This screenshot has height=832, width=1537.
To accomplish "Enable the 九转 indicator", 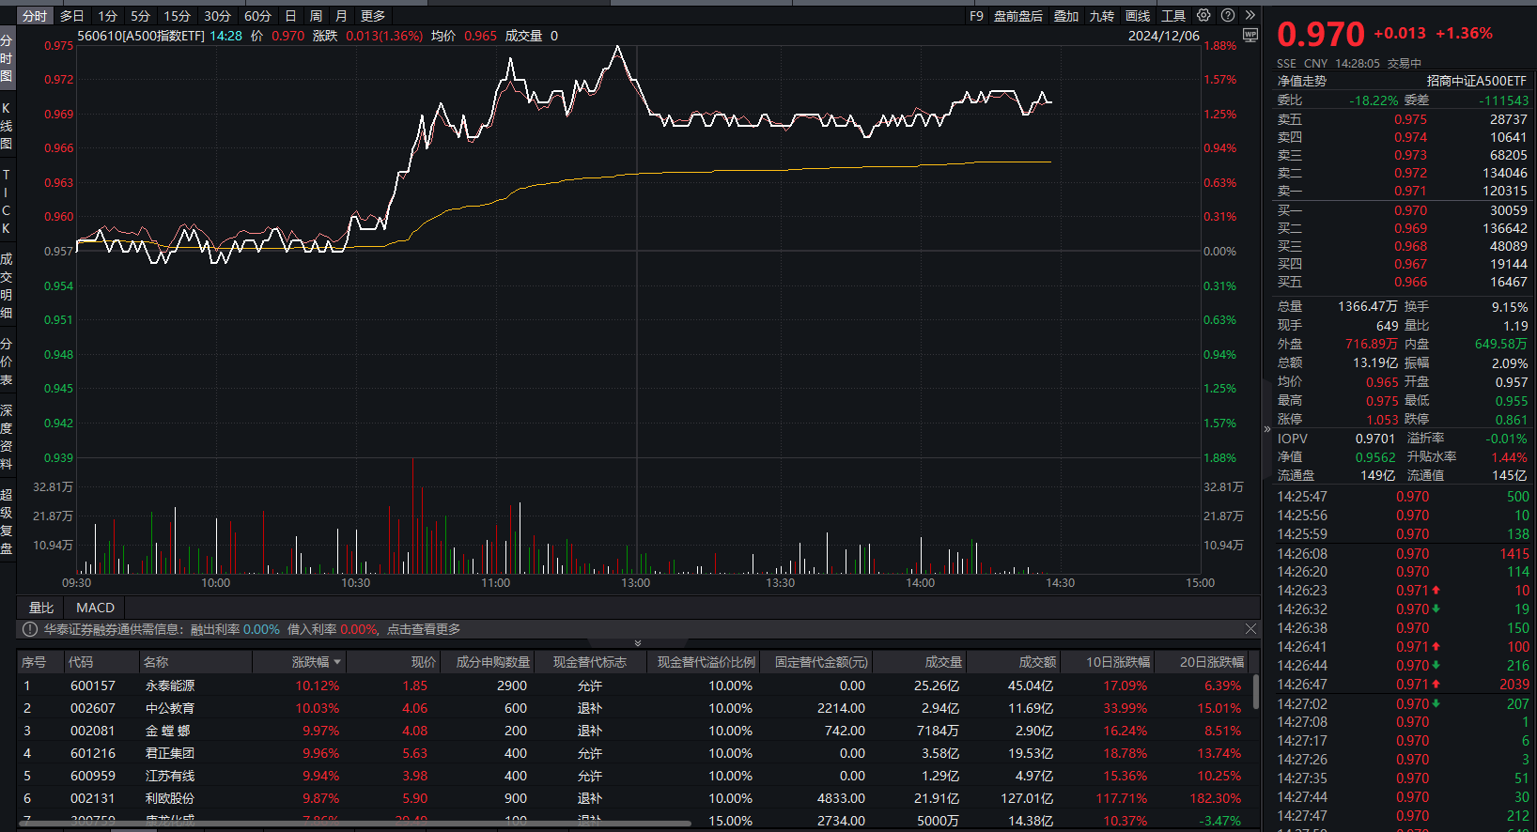I will click(1101, 16).
